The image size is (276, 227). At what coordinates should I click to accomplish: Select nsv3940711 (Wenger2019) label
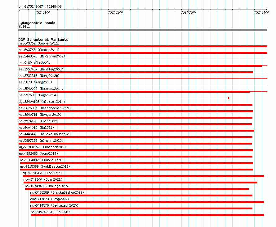40,115
